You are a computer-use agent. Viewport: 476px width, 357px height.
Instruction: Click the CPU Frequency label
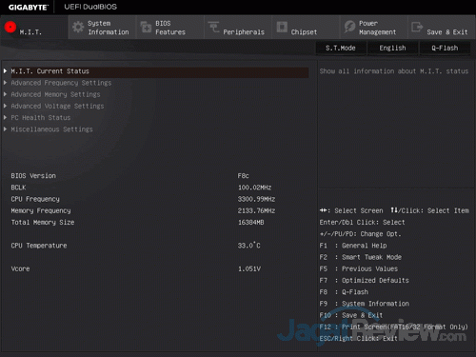click(35, 199)
